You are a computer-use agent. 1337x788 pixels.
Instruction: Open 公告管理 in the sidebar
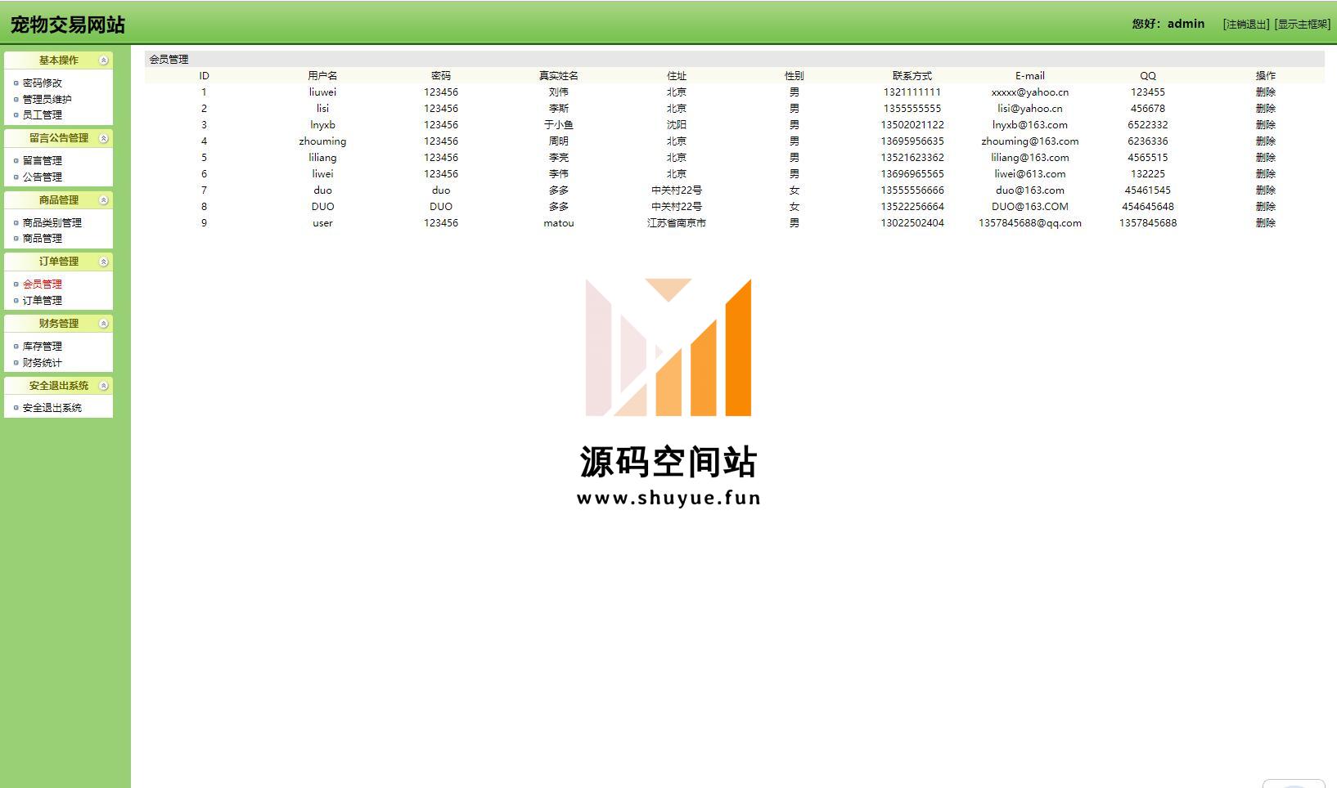pos(43,177)
